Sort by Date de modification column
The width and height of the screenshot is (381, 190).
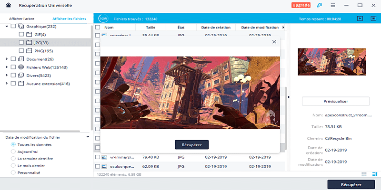pyautogui.click(x=260, y=28)
